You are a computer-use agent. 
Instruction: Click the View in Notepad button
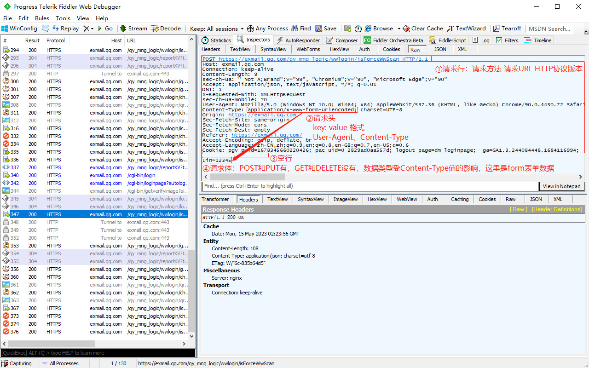(561, 186)
